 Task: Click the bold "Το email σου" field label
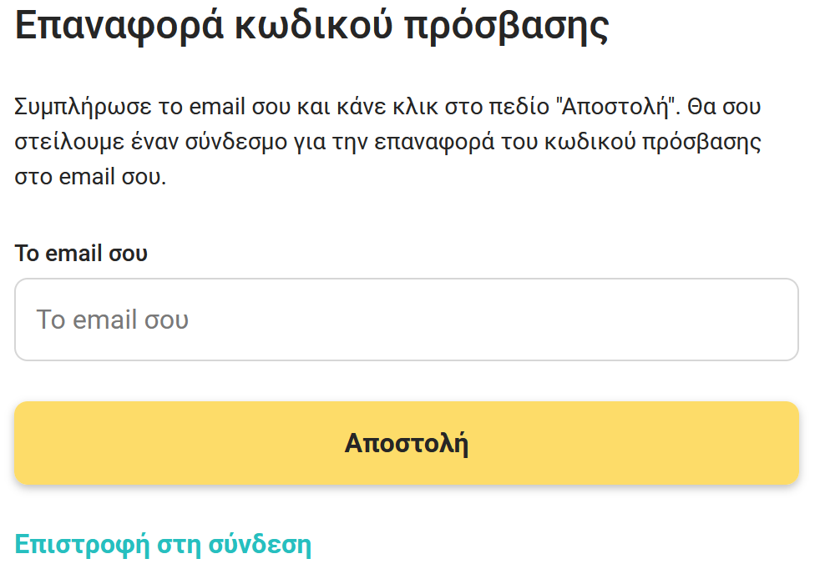pyautogui.click(x=81, y=253)
